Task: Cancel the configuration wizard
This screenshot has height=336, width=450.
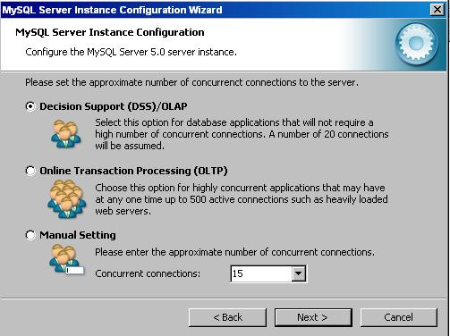Action: [x=399, y=317]
